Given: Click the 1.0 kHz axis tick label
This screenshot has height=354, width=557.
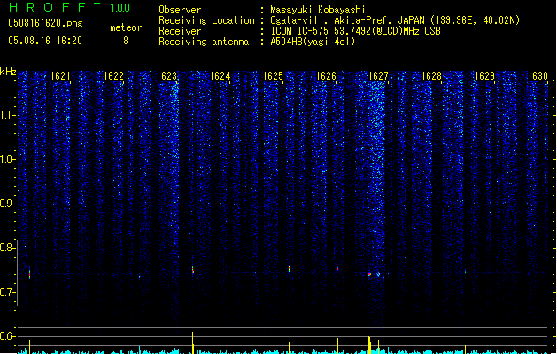Looking at the screenshot, I should [x=8, y=159].
